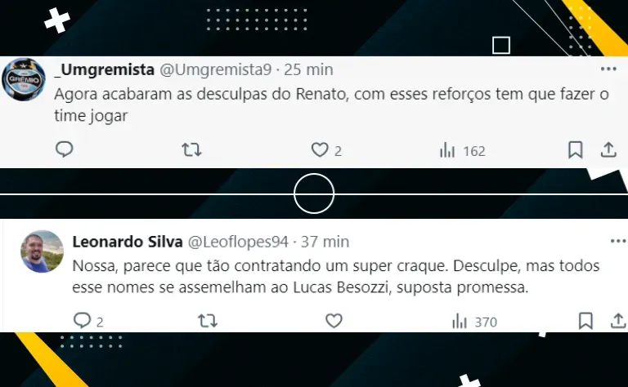Open more options on Leonardo Silva's tweet
Viewport: 628px width, 387px height.
(x=619, y=241)
